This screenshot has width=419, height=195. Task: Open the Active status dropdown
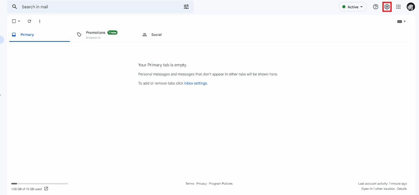(x=353, y=7)
